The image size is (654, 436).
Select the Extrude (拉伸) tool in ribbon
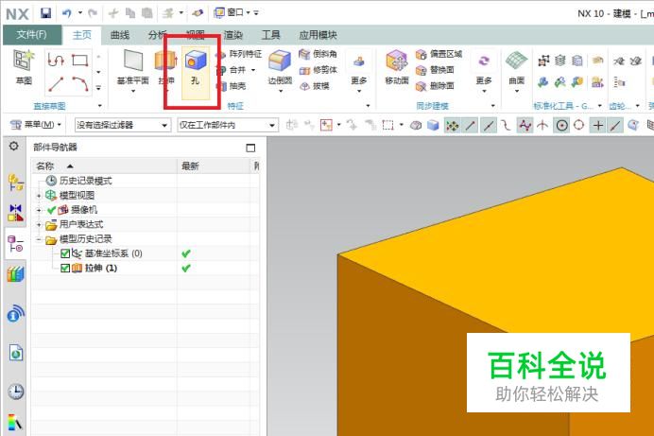point(166,69)
